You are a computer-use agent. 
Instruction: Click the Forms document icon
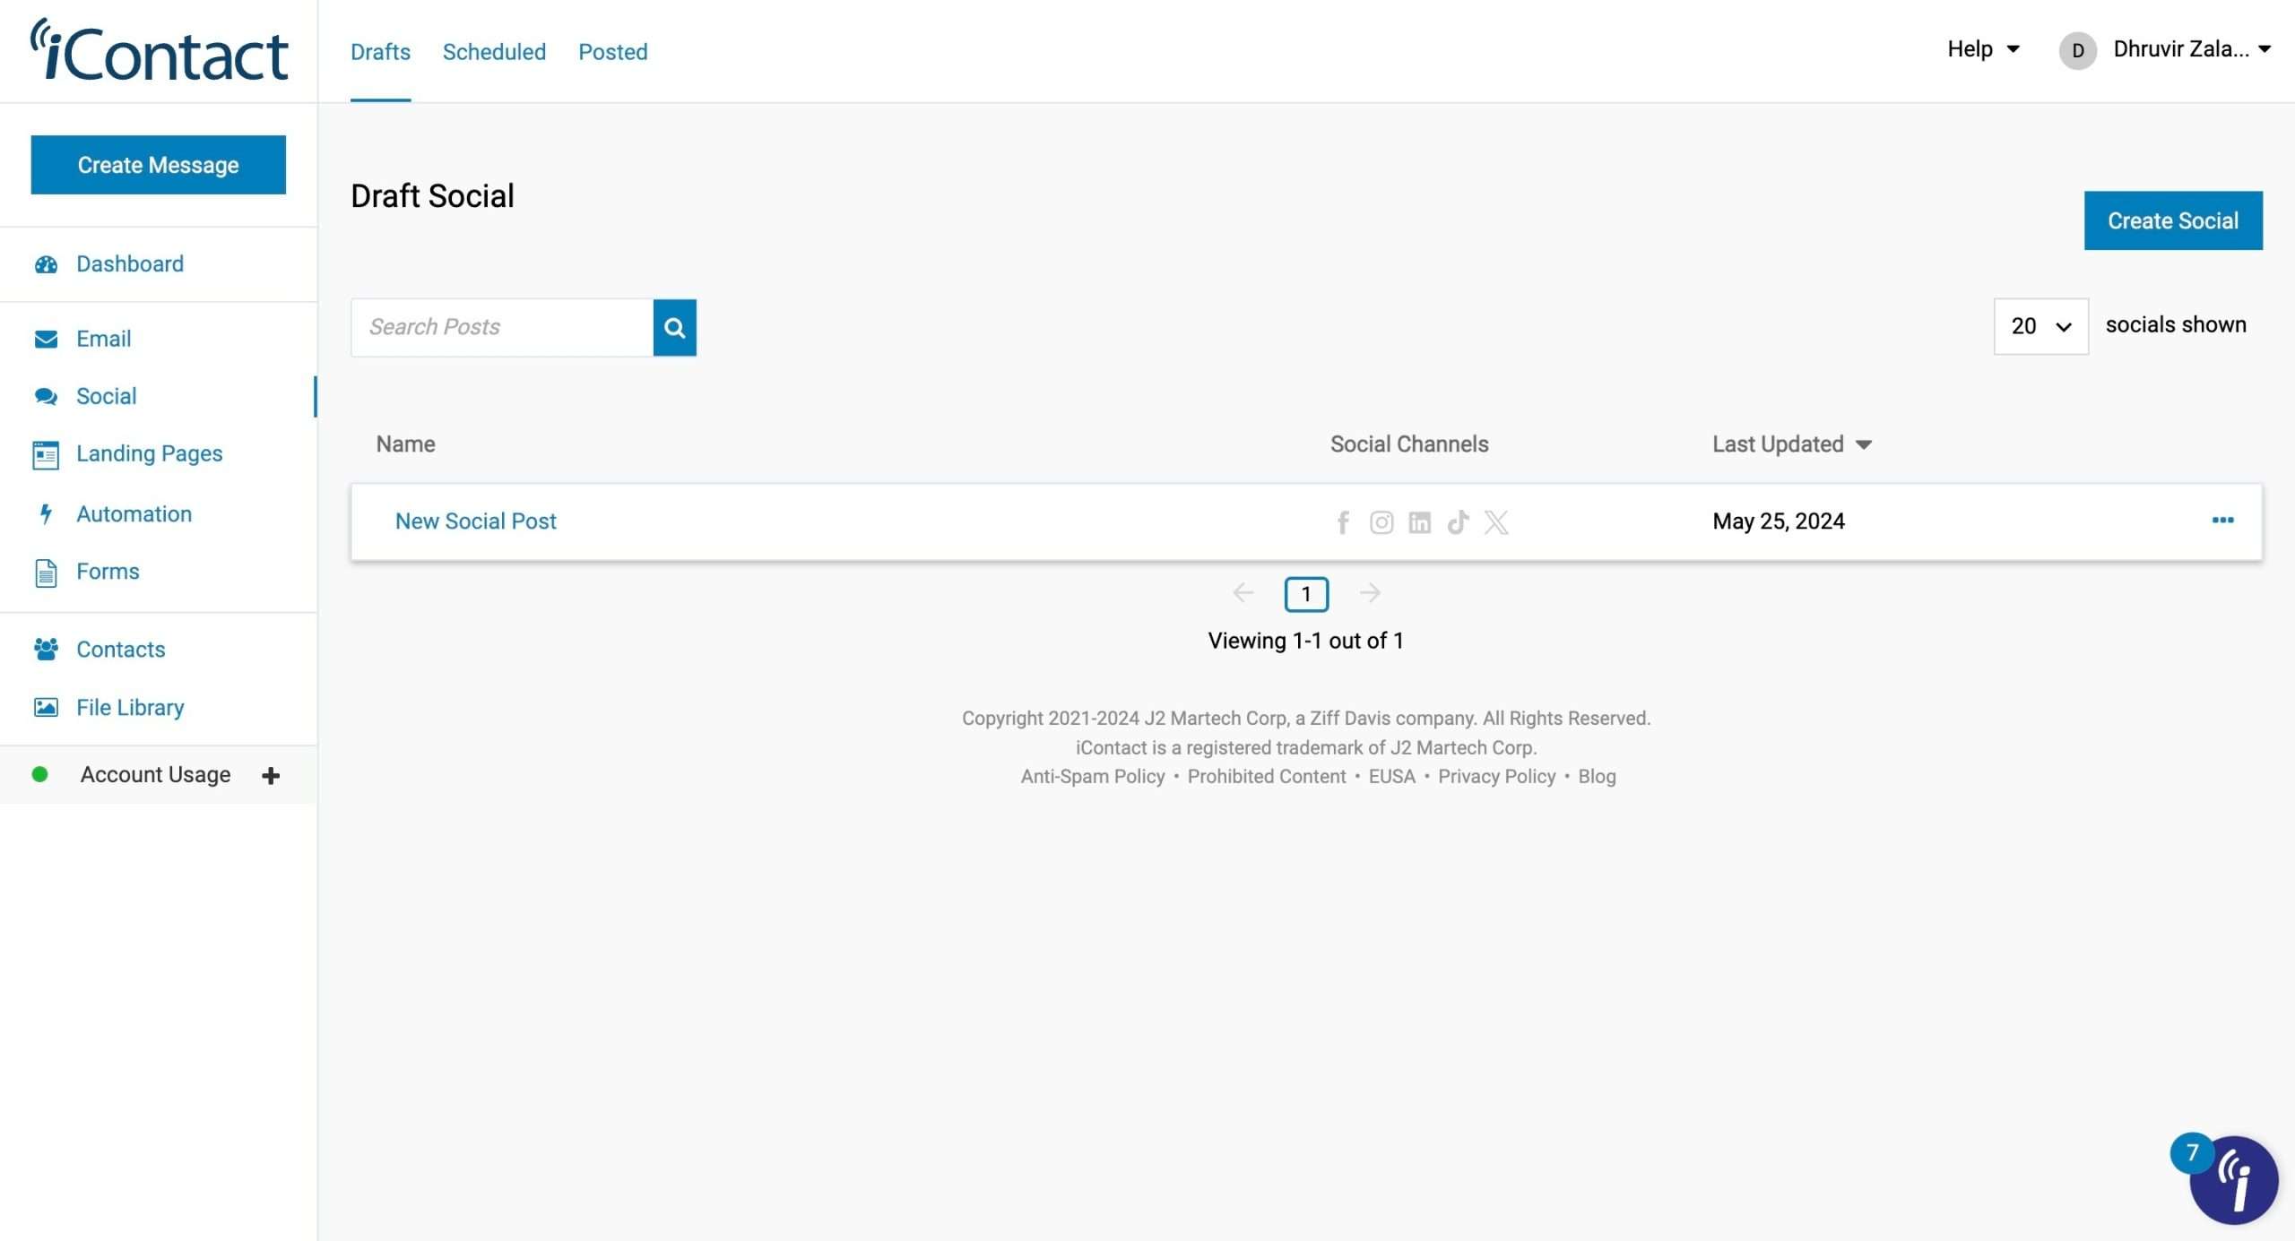pos(46,572)
